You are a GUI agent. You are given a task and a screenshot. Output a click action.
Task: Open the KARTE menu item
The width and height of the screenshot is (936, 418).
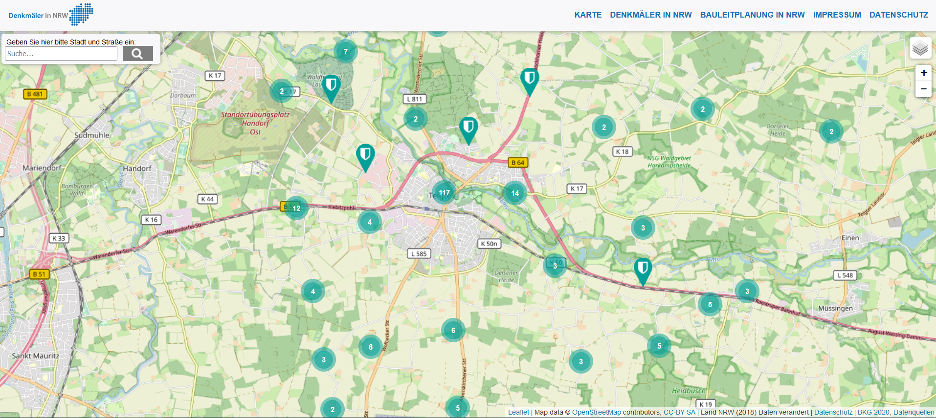pyautogui.click(x=588, y=15)
